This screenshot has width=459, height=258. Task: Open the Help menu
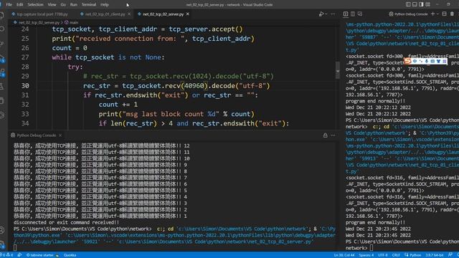[105, 5]
